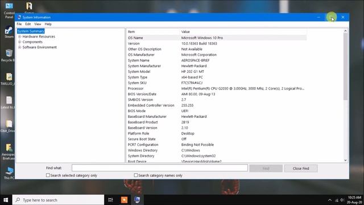Select the Embedded Controller Version row
Image resolution: width=364 pixels, height=205 pixels.
tap(217, 105)
